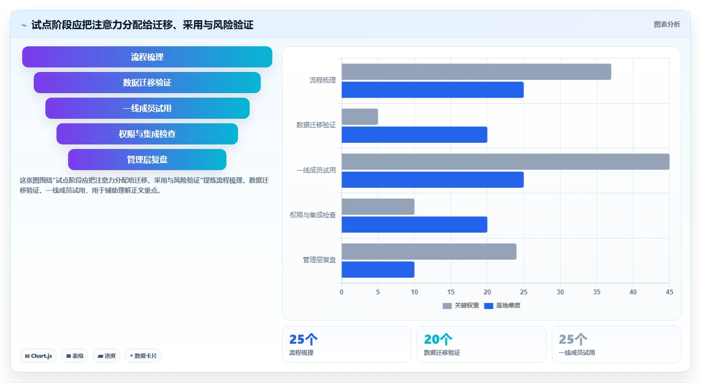
Task: Click the 一线成员试用 y-axis label
Action: pyautogui.click(x=316, y=171)
